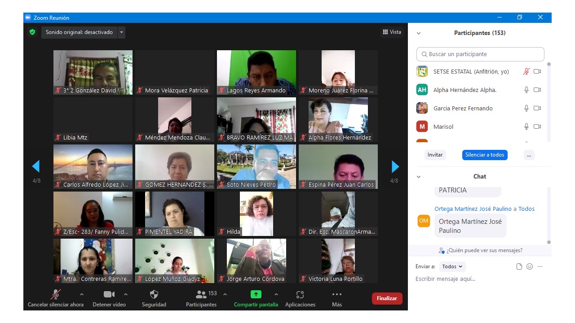Expand share screen options caret

tap(276, 294)
